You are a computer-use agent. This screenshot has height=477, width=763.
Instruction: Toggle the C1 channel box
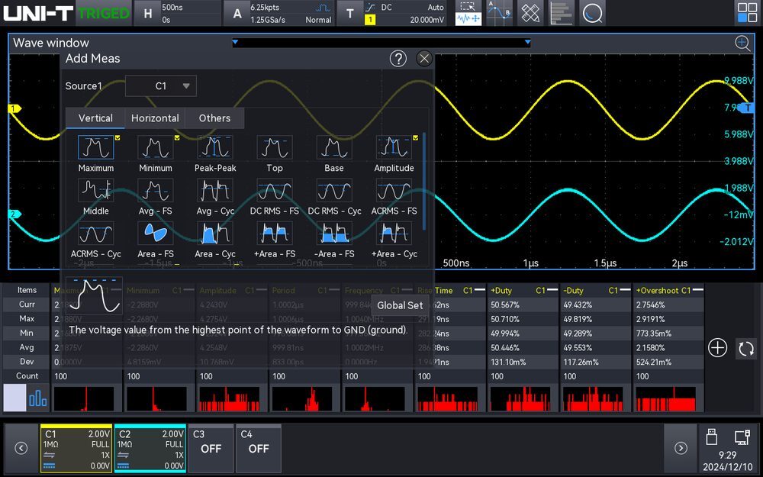pyautogui.click(x=76, y=448)
